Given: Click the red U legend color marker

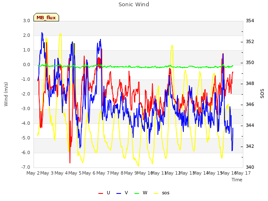Looking at the screenshot, I should click(100, 193).
